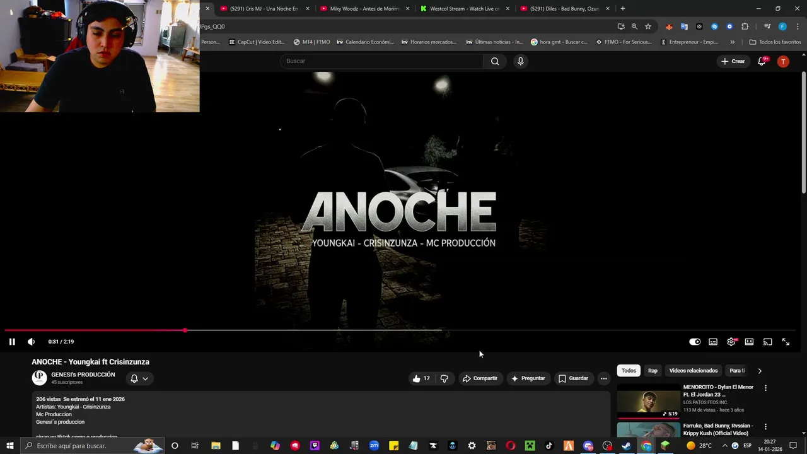Open the MetaMask fox extension
Viewport: 807px width, 454px height.
tap(669, 26)
